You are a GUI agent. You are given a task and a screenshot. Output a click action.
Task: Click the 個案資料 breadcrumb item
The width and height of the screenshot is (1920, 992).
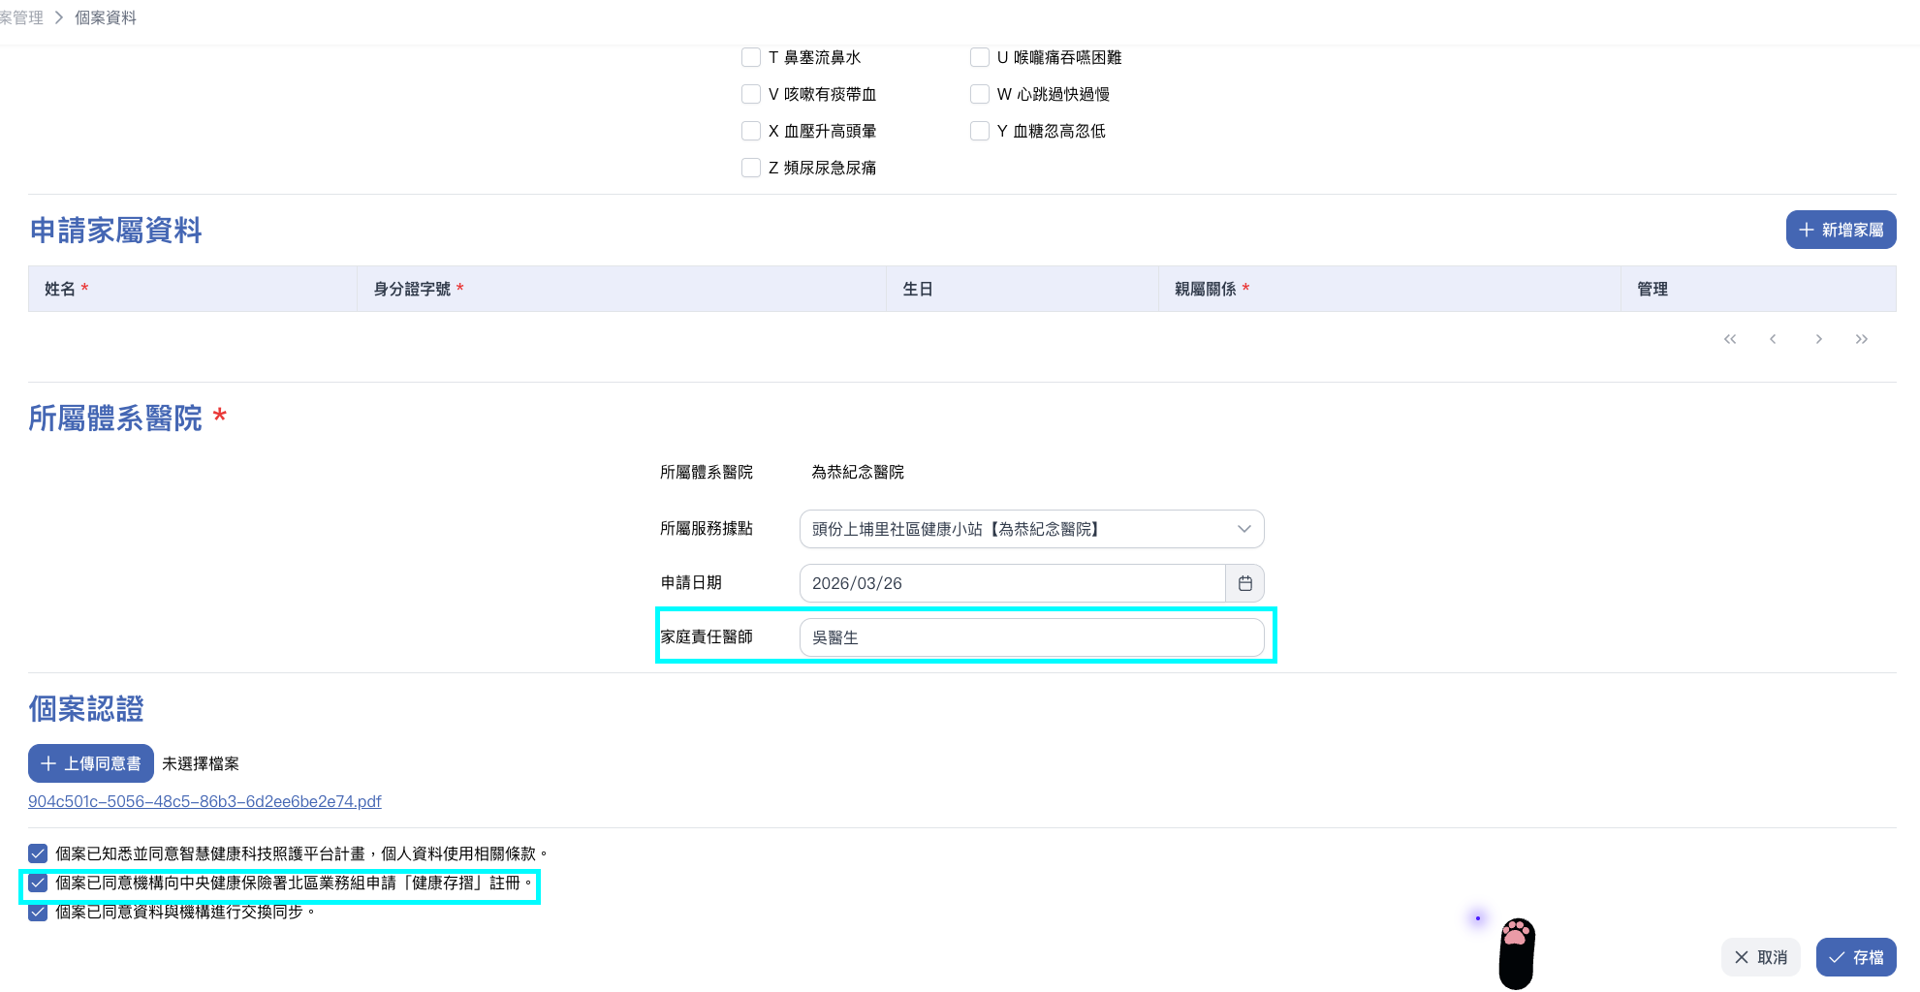pos(106,17)
